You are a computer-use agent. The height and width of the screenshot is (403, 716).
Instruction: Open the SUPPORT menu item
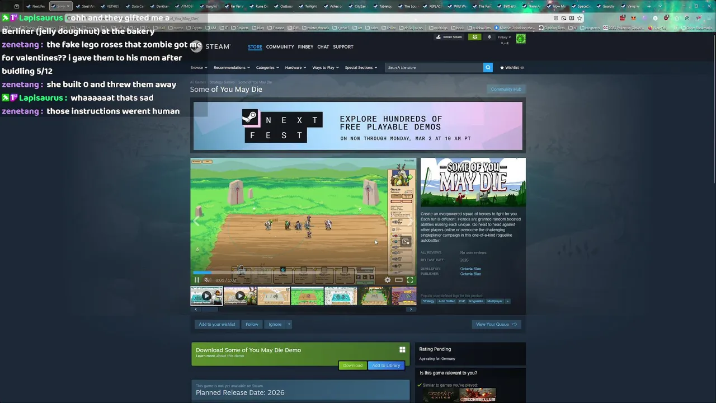click(x=343, y=46)
